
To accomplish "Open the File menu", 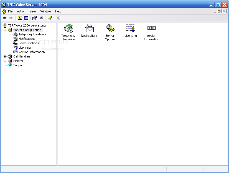I will (10, 11).
